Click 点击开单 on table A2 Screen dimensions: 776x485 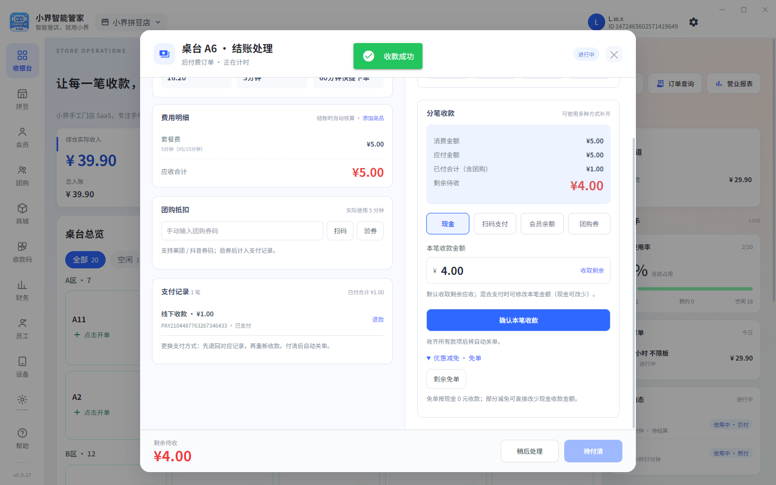click(x=92, y=412)
